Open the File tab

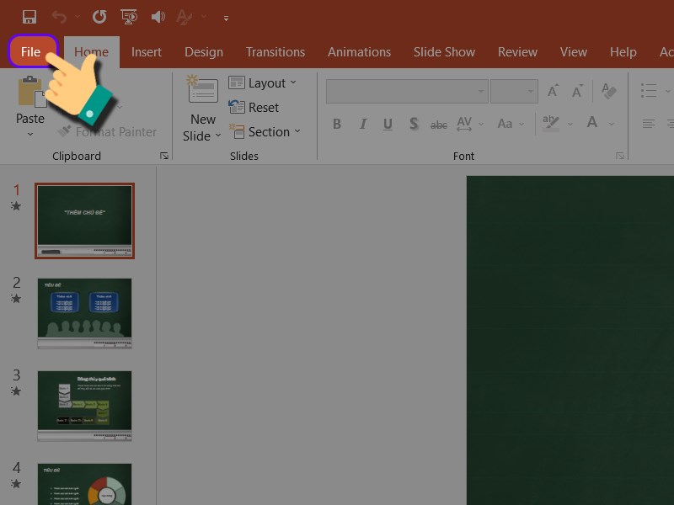pos(31,52)
